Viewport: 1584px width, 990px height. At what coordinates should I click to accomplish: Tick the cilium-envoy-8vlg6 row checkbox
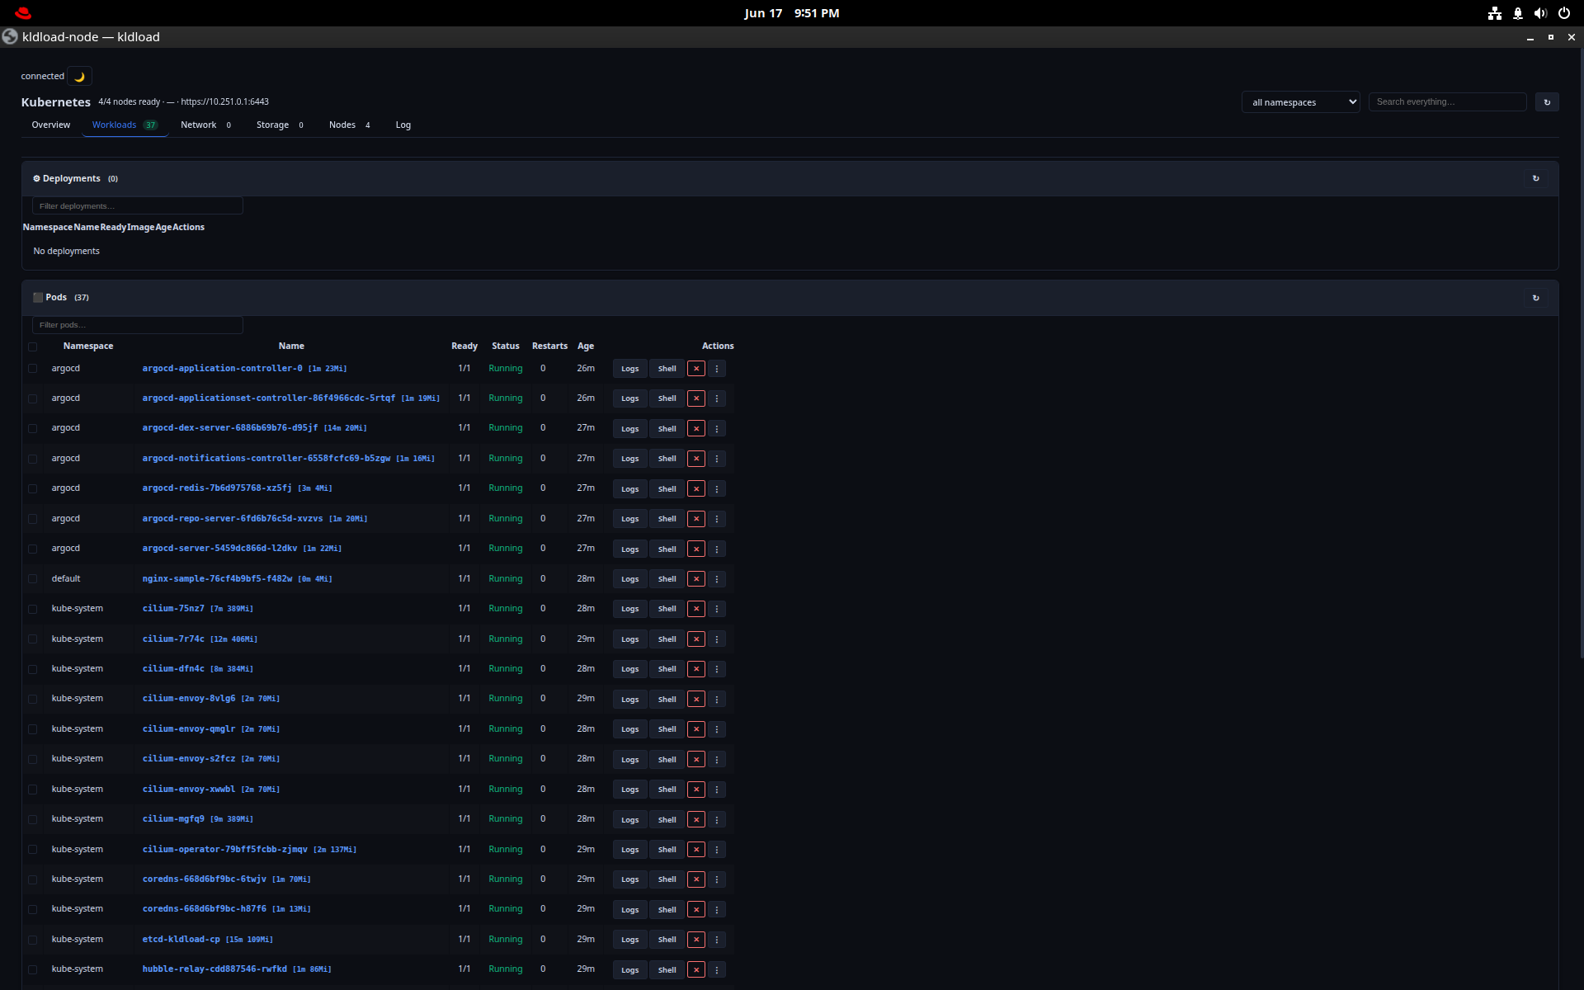tap(33, 699)
